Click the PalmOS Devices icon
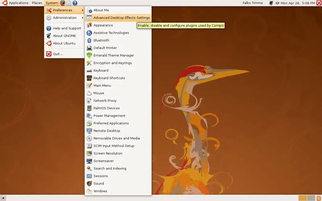Screen dimensions: 322x201 tap(89, 108)
